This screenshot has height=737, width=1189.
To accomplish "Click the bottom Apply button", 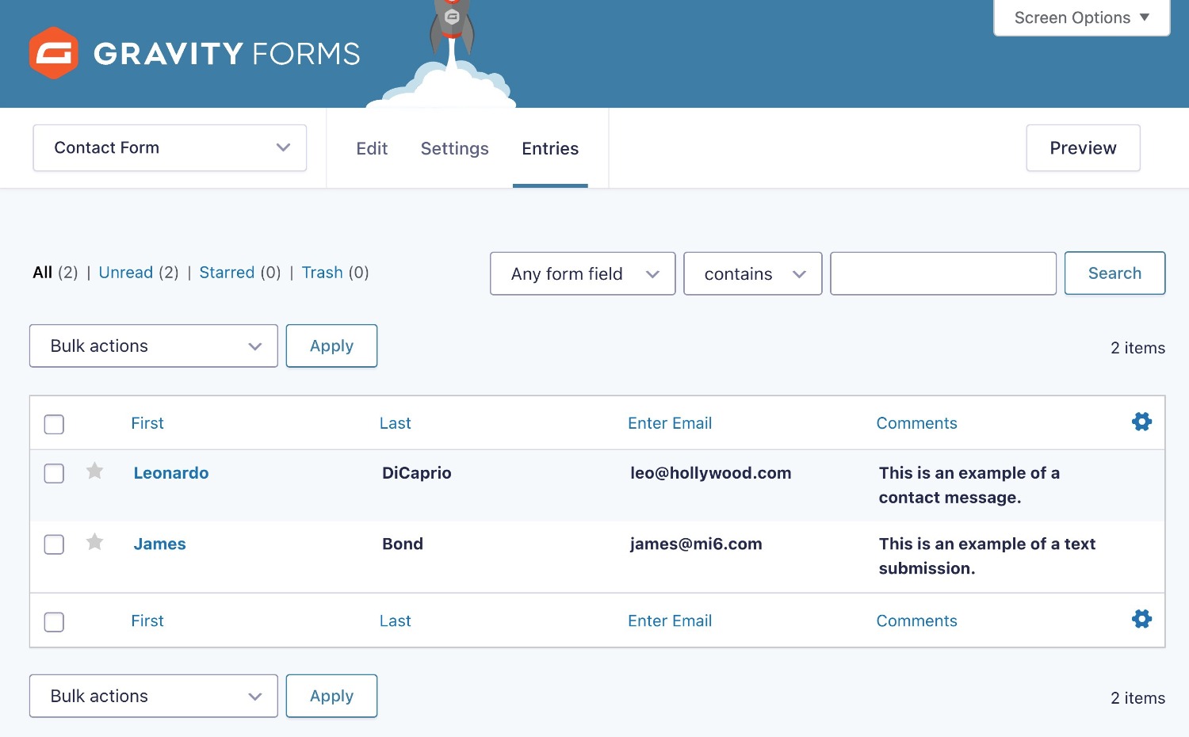I will tap(331, 696).
